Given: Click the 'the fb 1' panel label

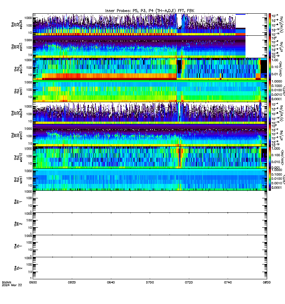Looking at the screenshot, I should [18, 246].
